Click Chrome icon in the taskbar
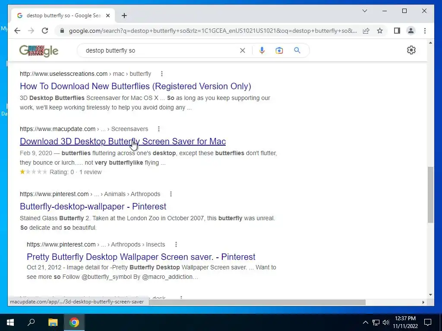The image size is (442, 331). tap(74, 322)
